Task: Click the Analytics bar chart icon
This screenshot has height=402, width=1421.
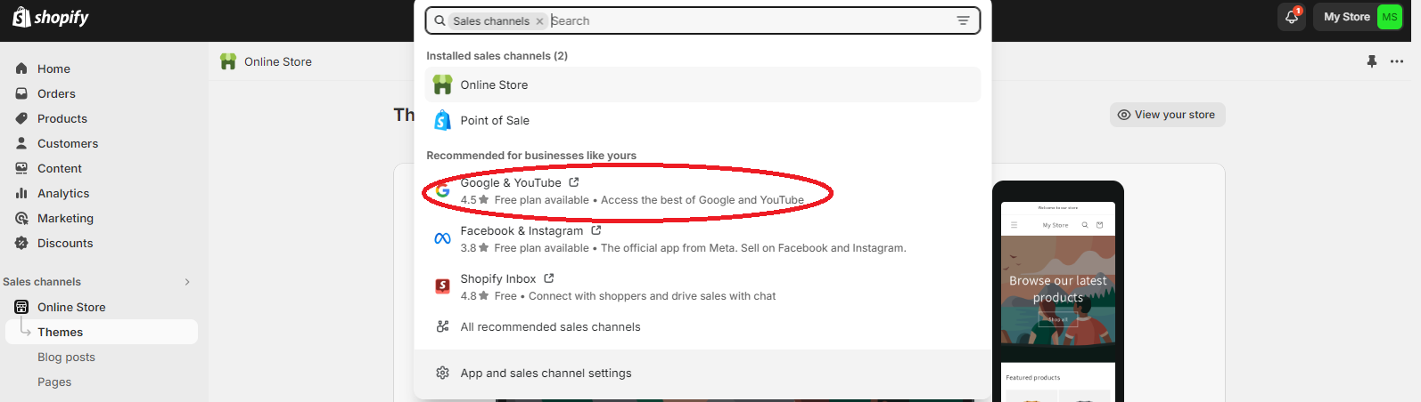Action: pyautogui.click(x=21, y=193)
